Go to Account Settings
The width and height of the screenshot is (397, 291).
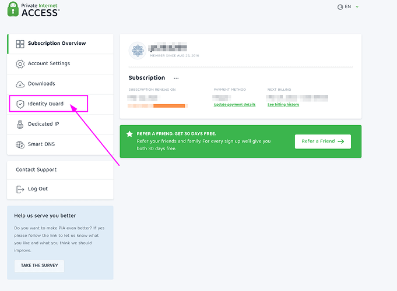pyautogui.click(x=60, y=64)
